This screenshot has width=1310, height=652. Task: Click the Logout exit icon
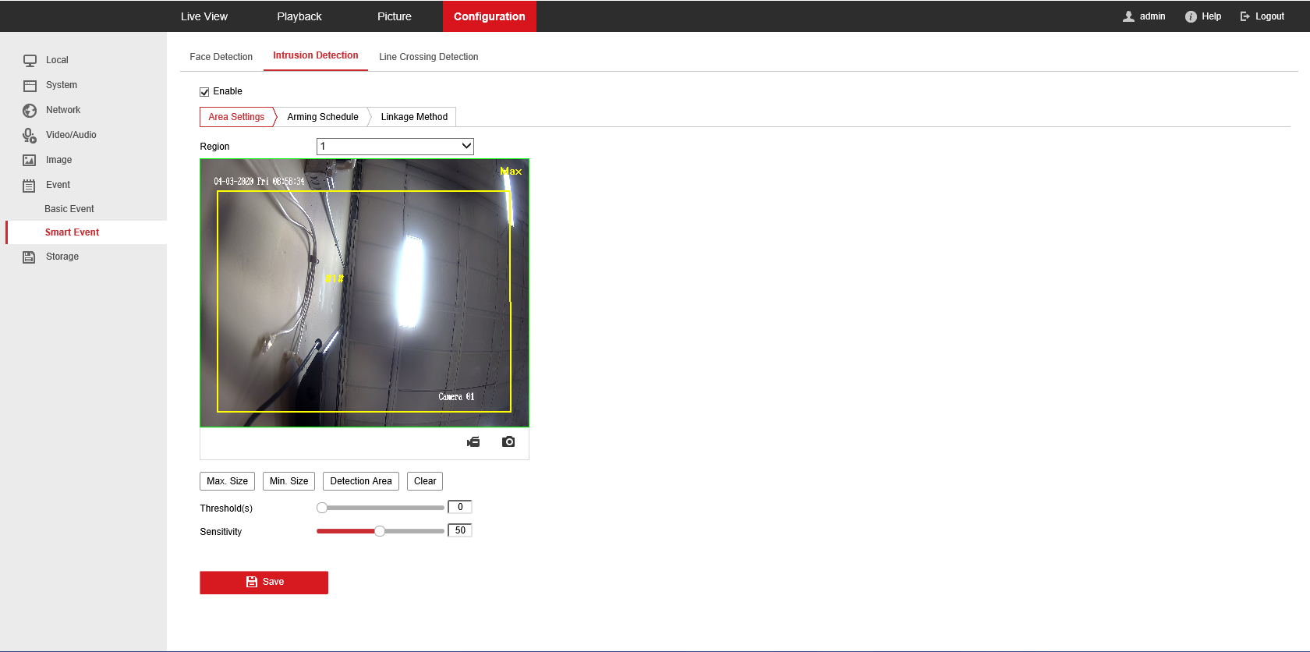coord(1245,16)
